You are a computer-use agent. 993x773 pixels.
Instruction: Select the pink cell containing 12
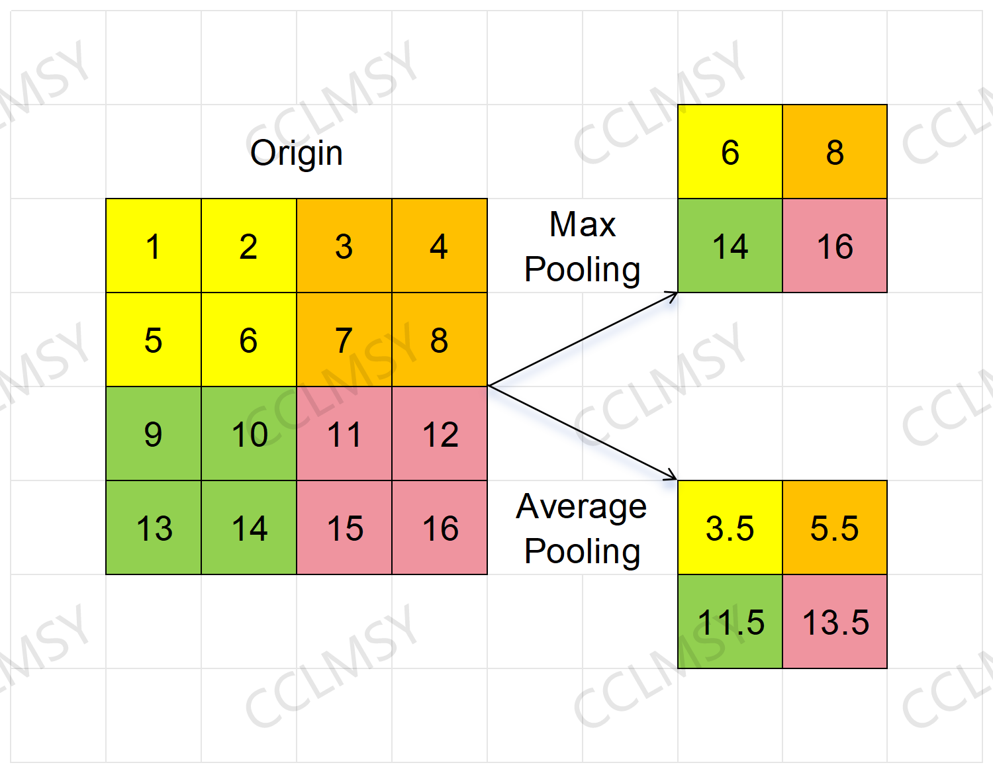coord(439,434)
